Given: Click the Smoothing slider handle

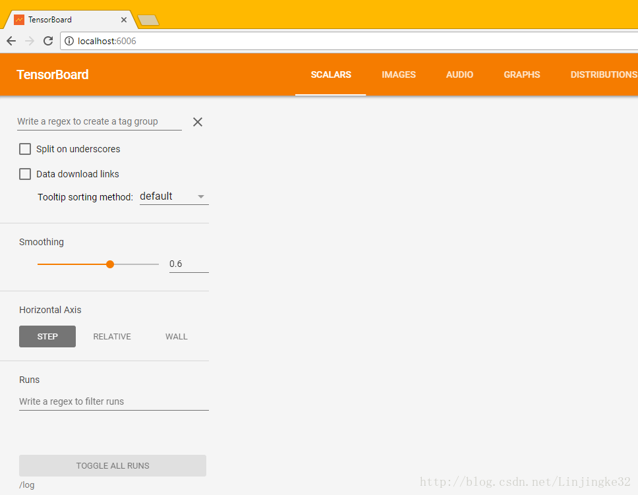Looking at the screenshot, I should pyautogui.click(x=110, y=264).
